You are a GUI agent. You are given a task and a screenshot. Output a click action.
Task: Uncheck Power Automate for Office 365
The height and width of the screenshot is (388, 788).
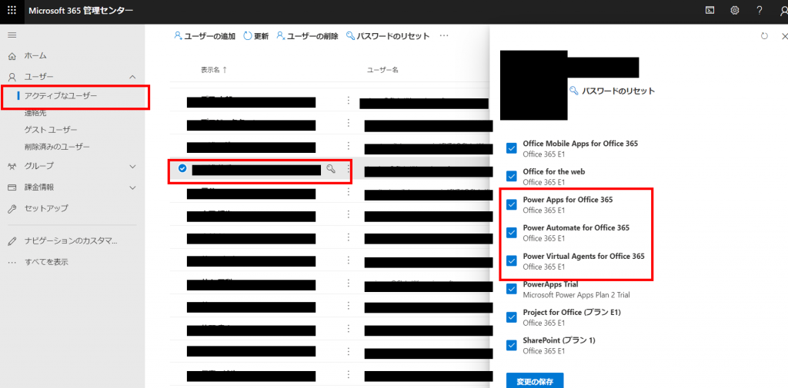pos(512,232)
